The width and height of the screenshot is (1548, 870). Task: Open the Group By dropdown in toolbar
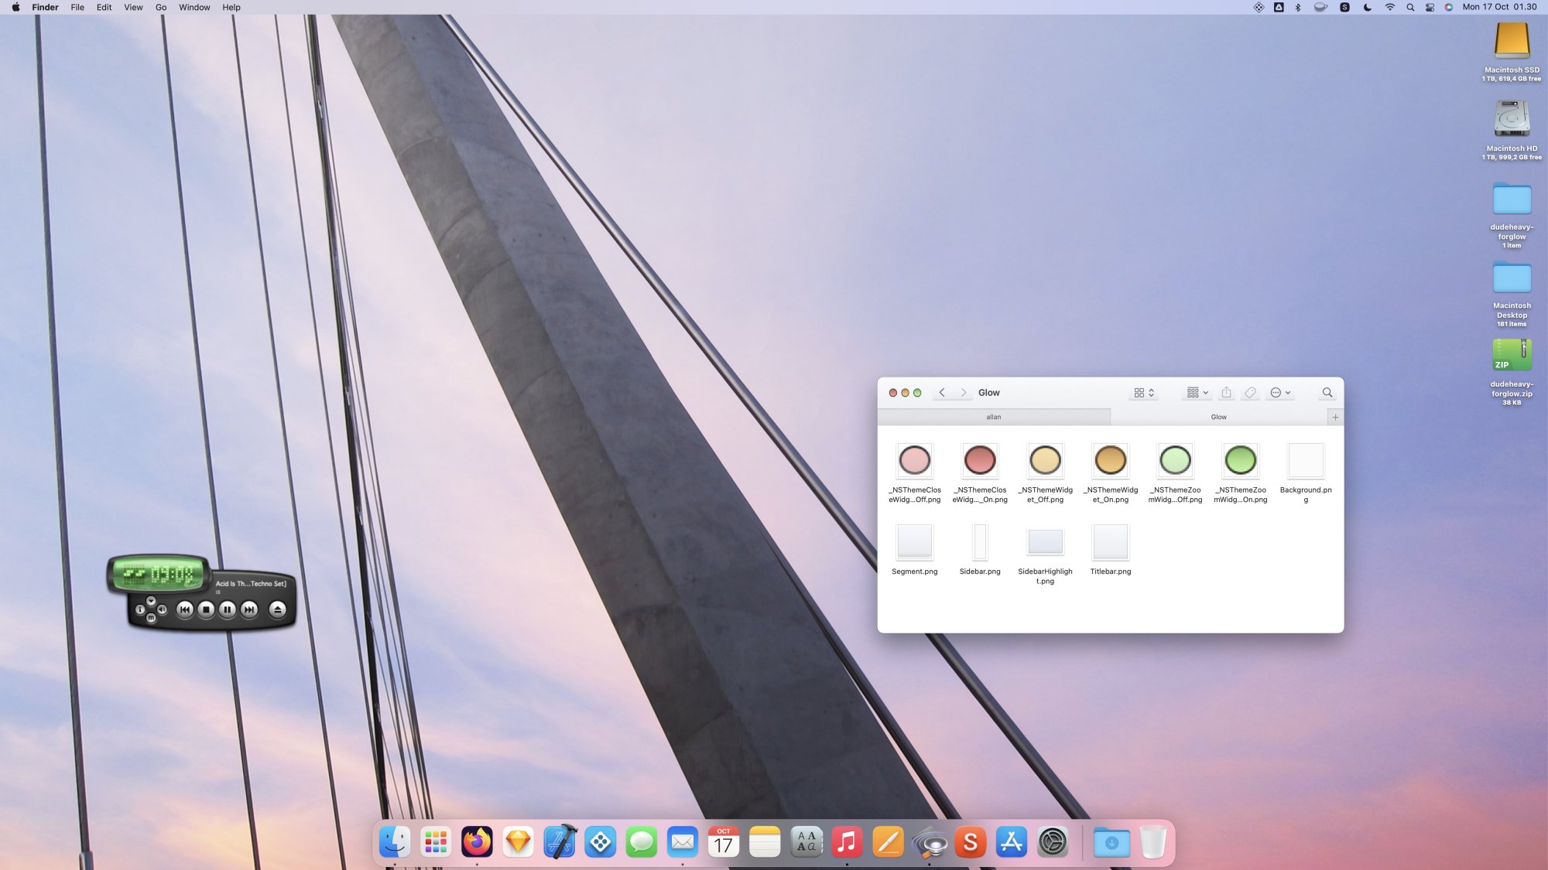pos(1197,393)
